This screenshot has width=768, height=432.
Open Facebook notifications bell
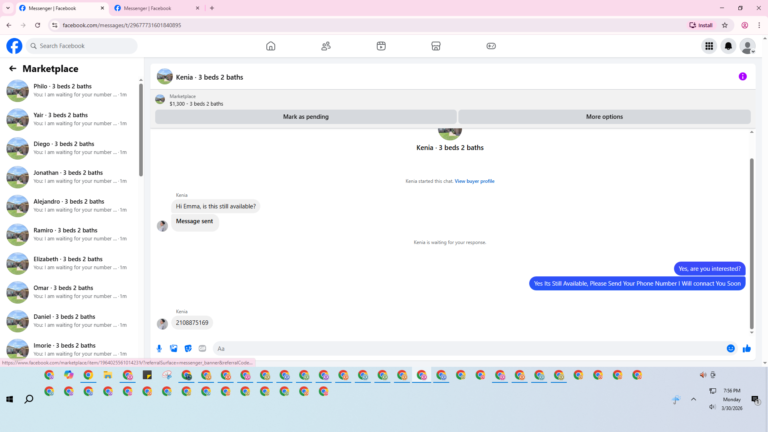pos(728,46)
